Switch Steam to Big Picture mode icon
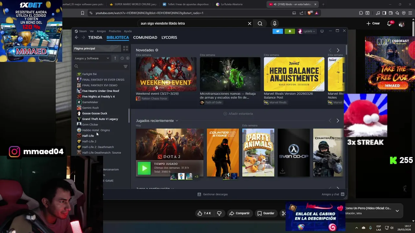The height and width of the screenshot is (233, 415). pos(322,31)
